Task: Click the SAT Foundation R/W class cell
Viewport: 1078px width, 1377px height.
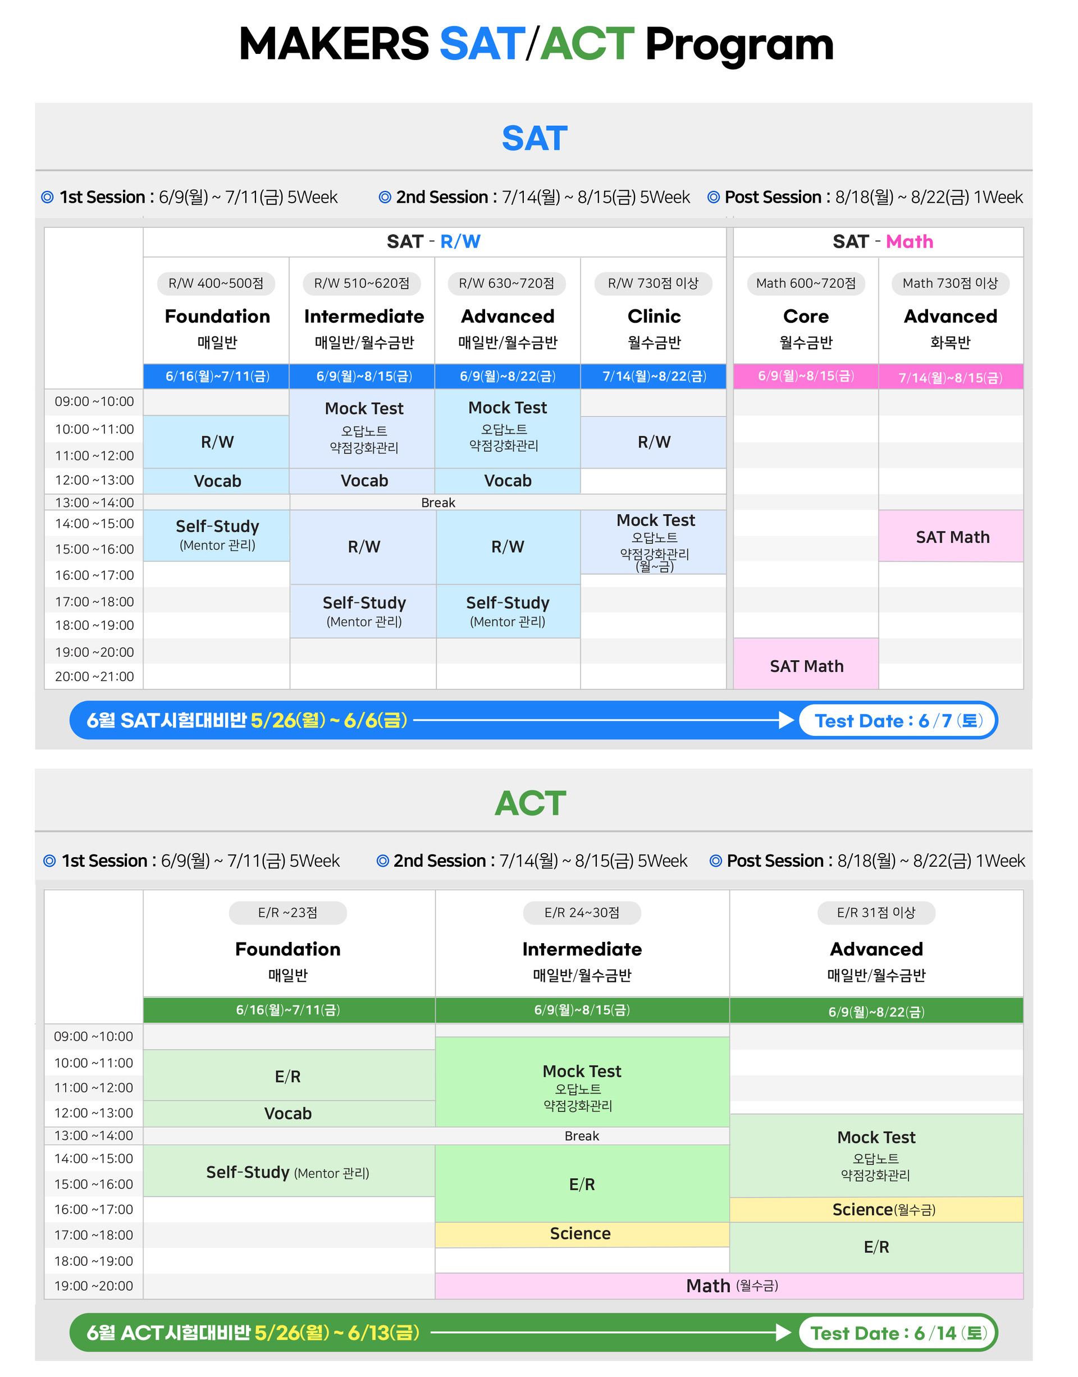Action: tap(217, 442)
